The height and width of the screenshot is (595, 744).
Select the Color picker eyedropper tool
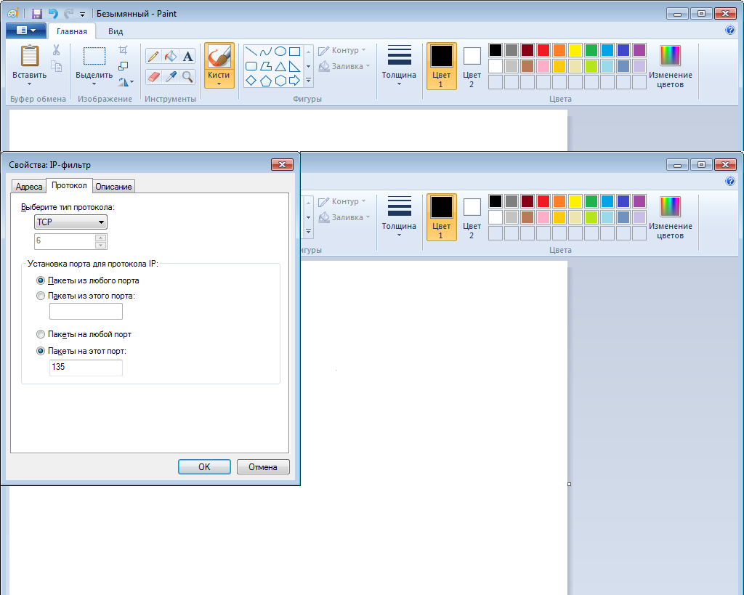point(170,77)
